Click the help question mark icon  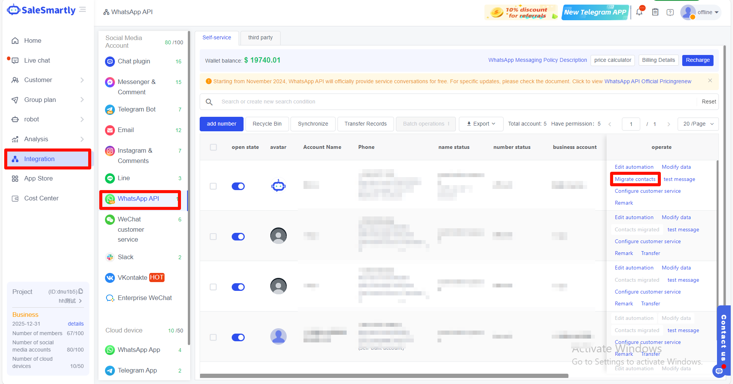coord(670,12)
